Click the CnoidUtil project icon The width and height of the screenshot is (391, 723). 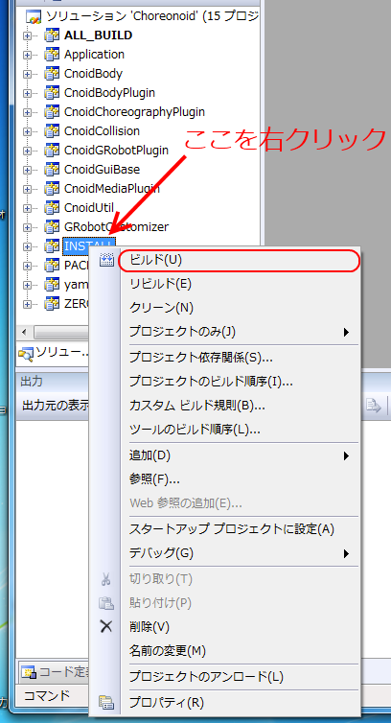pos(52,208)
